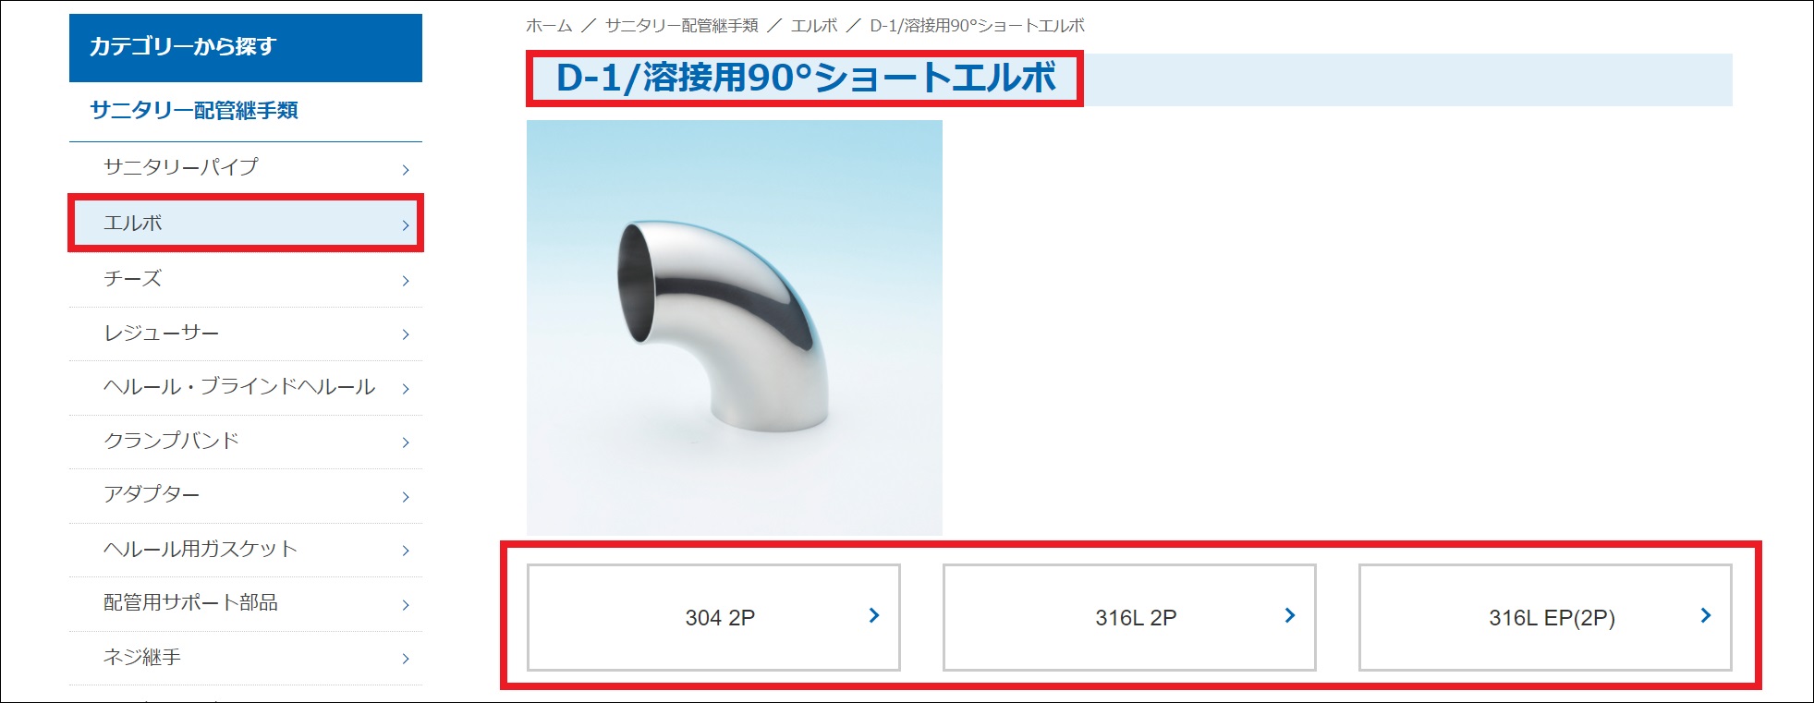Click the 90° short elbow product photo
Screen dimensions: 1814x703
735,328
